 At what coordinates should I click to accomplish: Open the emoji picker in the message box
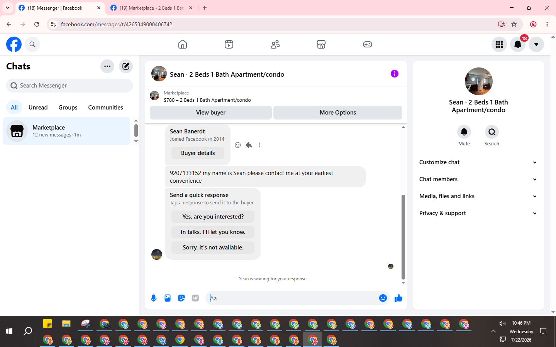point(383,298)
